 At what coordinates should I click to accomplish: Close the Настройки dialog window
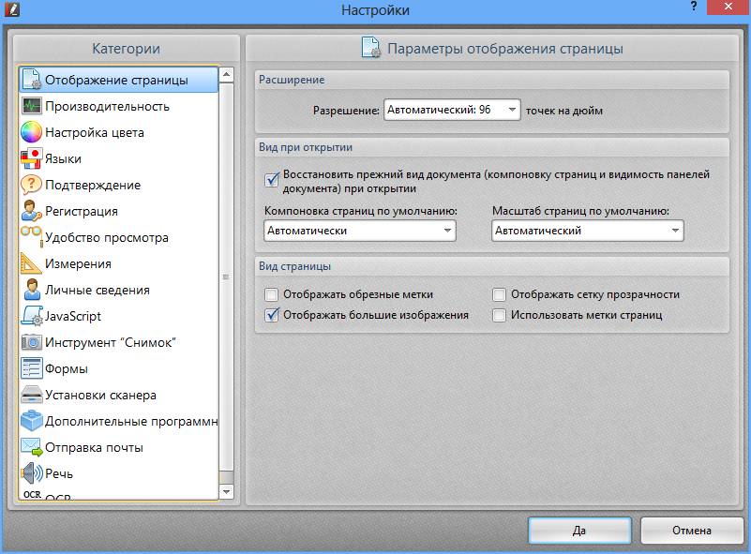pyautogui.click(x=728, y=7)
